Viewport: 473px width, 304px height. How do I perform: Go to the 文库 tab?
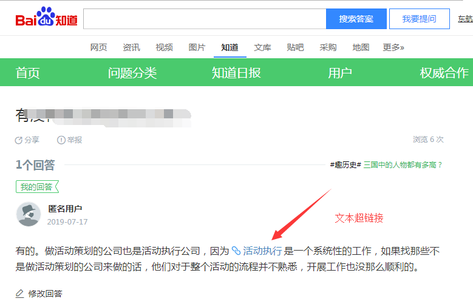click(x=262, y=47)
